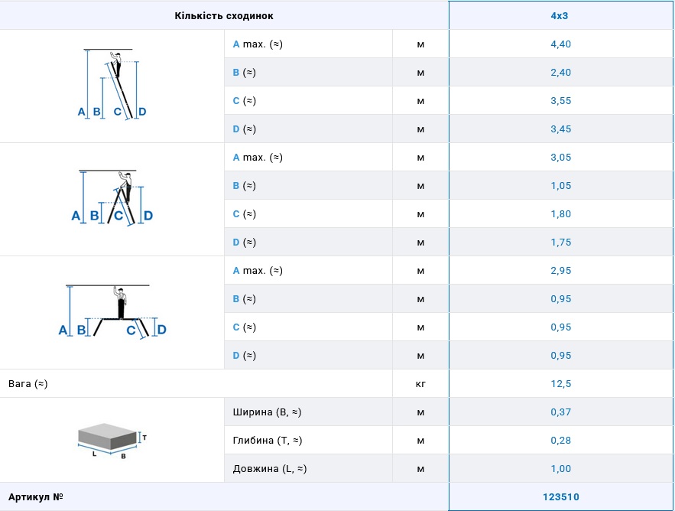
Task: Click the A-frame stepladder diagram
Action: click(112, 198)
